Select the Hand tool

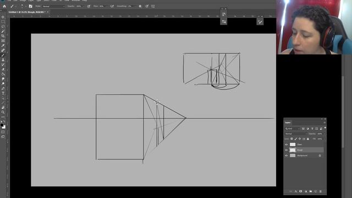(3, 108)
